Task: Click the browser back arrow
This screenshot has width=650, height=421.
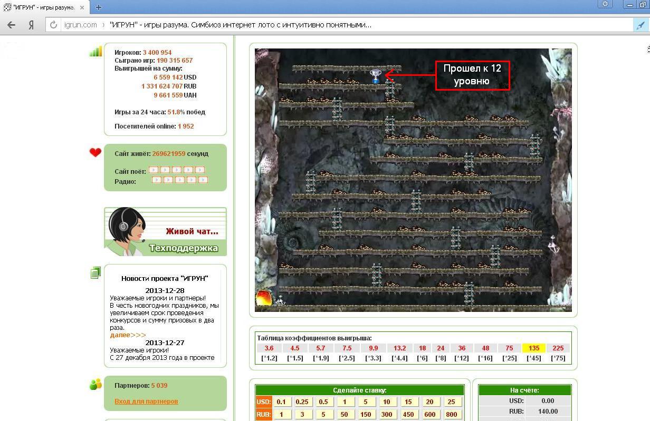Action: pos(12,25)
